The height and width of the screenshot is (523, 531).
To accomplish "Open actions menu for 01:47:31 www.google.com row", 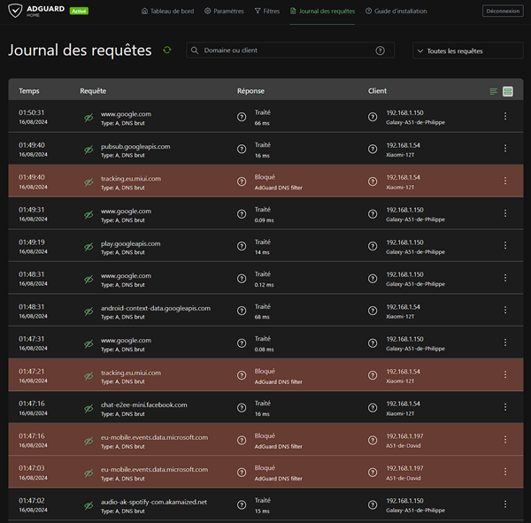I will point(505,342).
